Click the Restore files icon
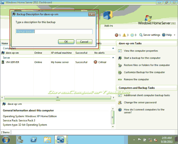 (120, 65)
